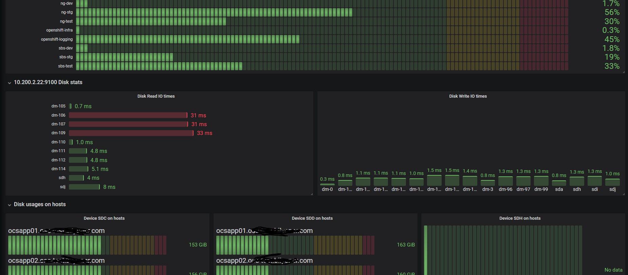
Task: Collapse the 10.200.2.22:9100 Disk stats row chevron
Action: [10, 83]
